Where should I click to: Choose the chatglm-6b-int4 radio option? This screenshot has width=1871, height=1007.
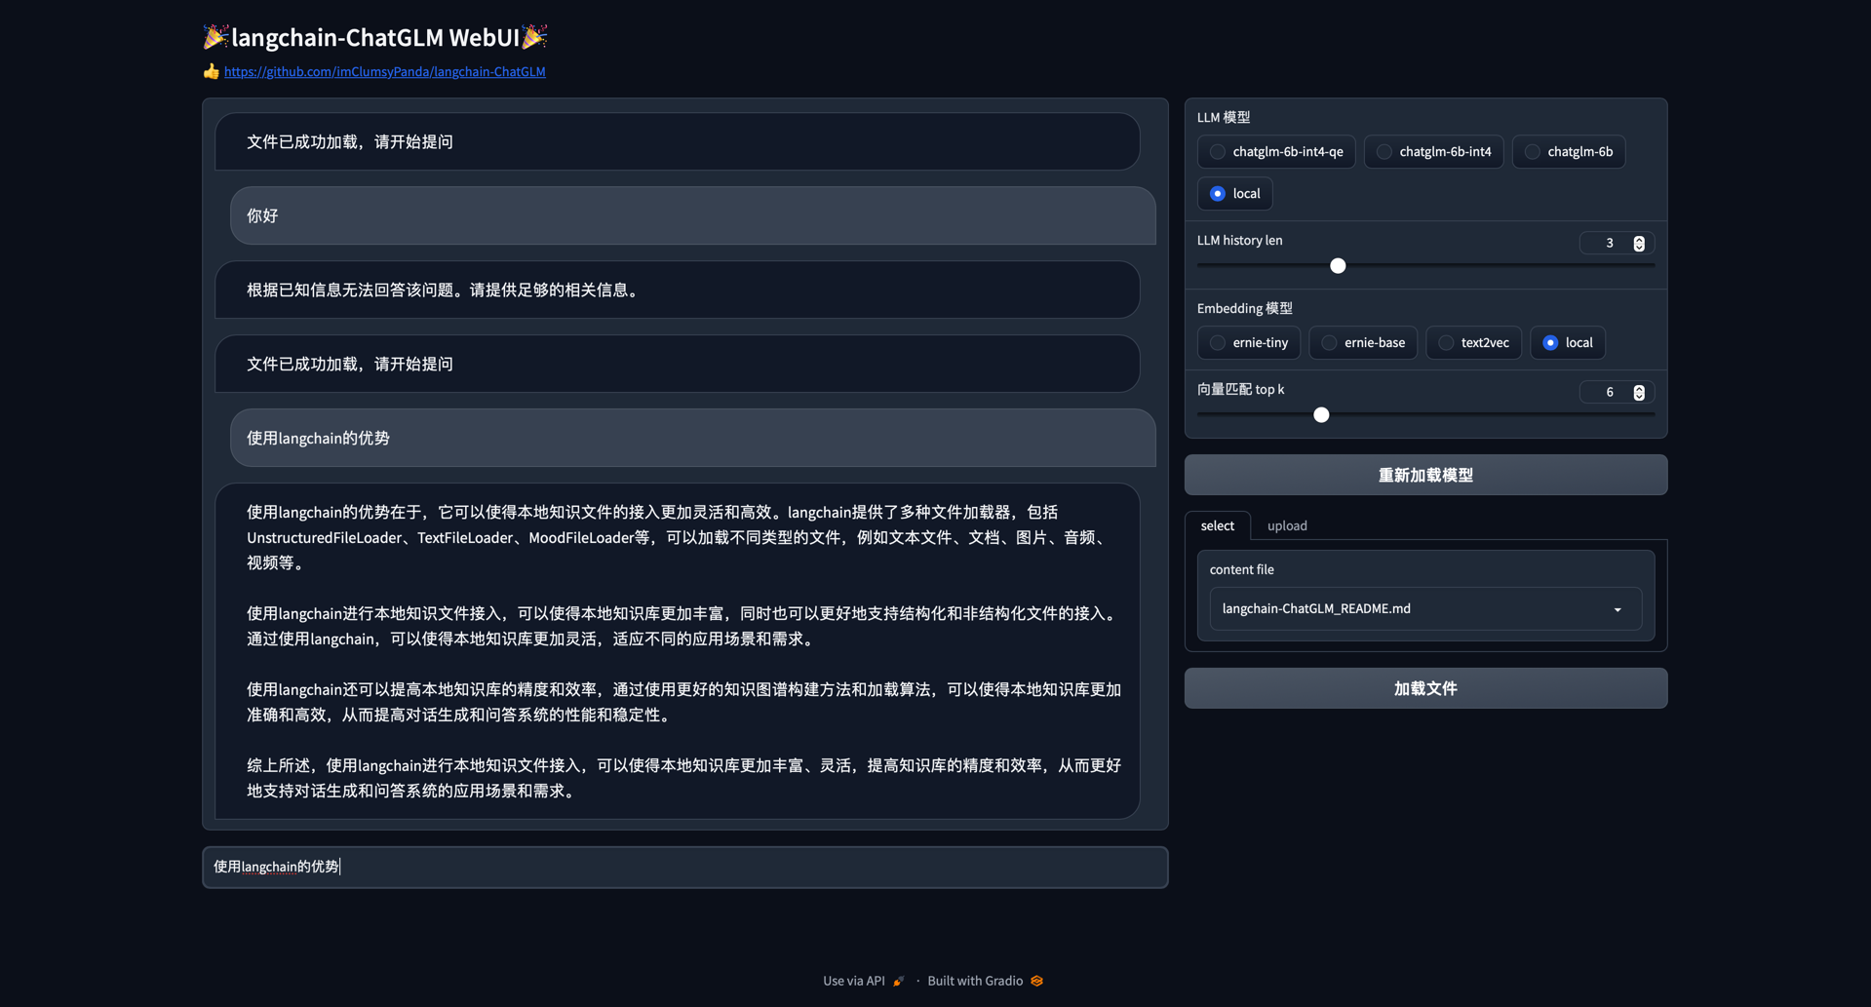(1384, 152)
